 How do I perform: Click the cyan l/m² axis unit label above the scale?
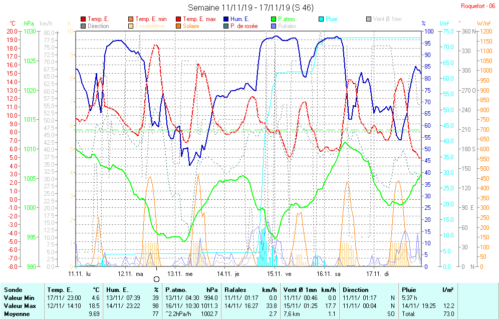coord(444,24)
